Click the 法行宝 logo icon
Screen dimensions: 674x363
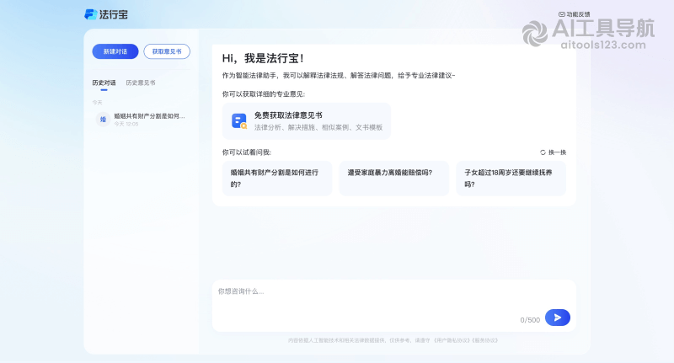click(90, 14)
